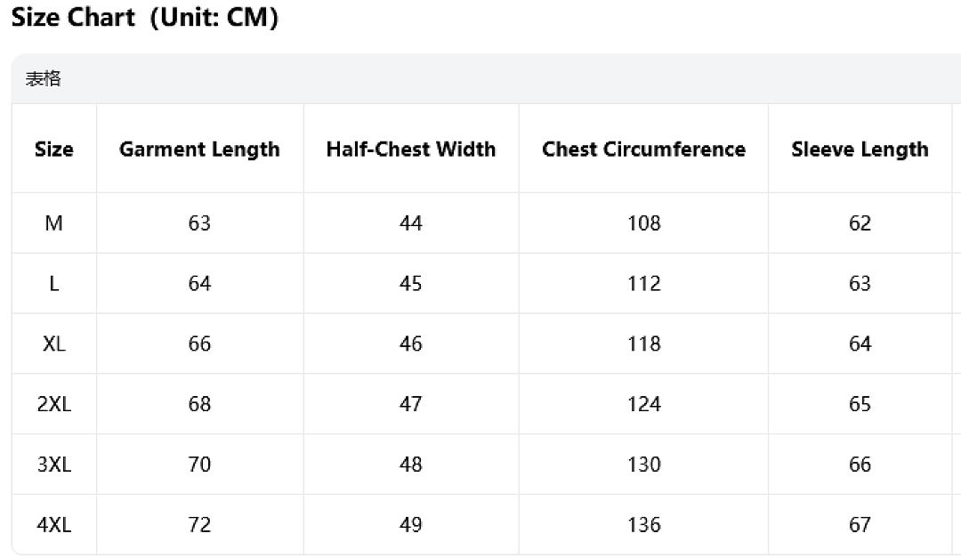The height and width of the screenshot is (558, 961).
Task: Click the Size column header
Action: 54,149
